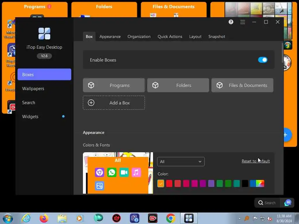The height and width of the screenshot is (224, 299).
Task: Click the iTop Easy Desktop logo in the sidebar
Action: point(44,34)
